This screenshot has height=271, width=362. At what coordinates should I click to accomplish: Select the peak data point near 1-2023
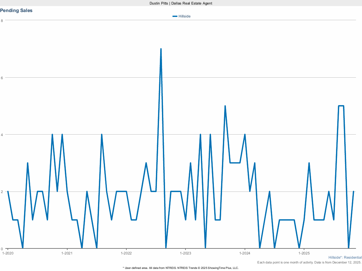pos(190,163)
